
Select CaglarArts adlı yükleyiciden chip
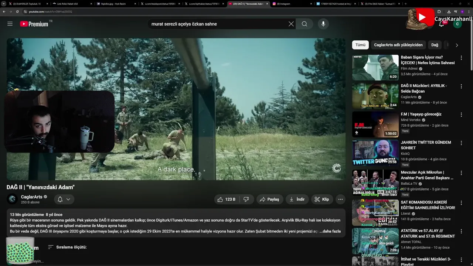click(x=398, y=45)
